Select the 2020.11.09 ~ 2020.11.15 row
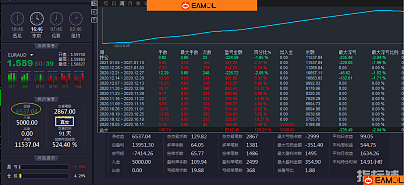404x185 pixels. [250, 104]
